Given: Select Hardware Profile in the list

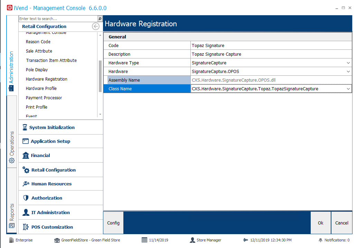Looking at the screenshot, I should click(x=41, y=89).
